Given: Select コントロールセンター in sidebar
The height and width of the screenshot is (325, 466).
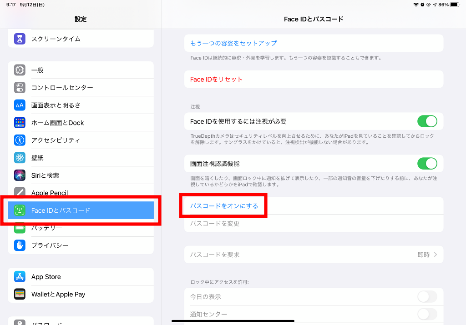Looking at the screenshot, I should [81, 88].
